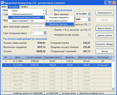Click forecast row Февраль 2006
Viewport: 117px width, 95px height.
(57, 73)
